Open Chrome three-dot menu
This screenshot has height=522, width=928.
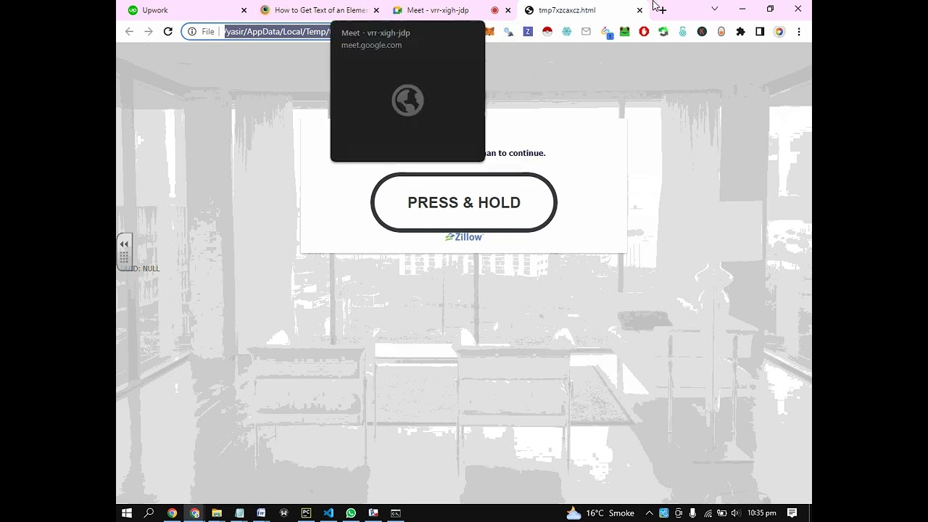click(x=799, y=32)
